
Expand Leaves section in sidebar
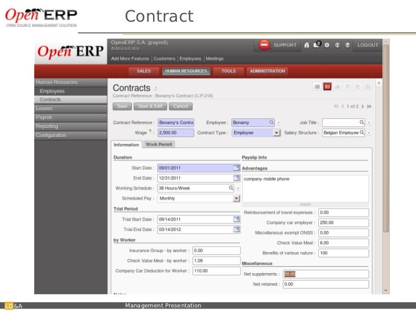[71, 109]
